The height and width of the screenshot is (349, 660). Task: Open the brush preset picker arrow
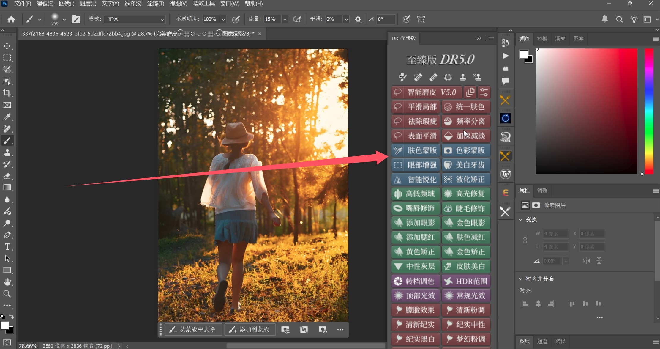pyautogui.click(x=64, y=19)
